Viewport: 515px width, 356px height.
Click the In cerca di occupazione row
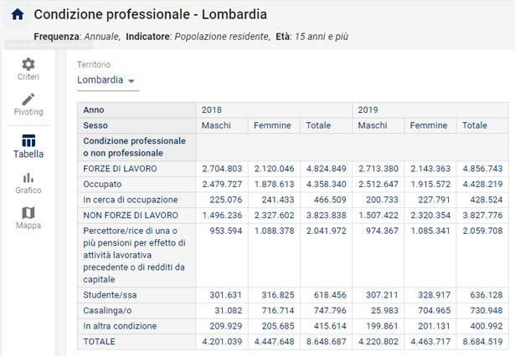(130, 200)
